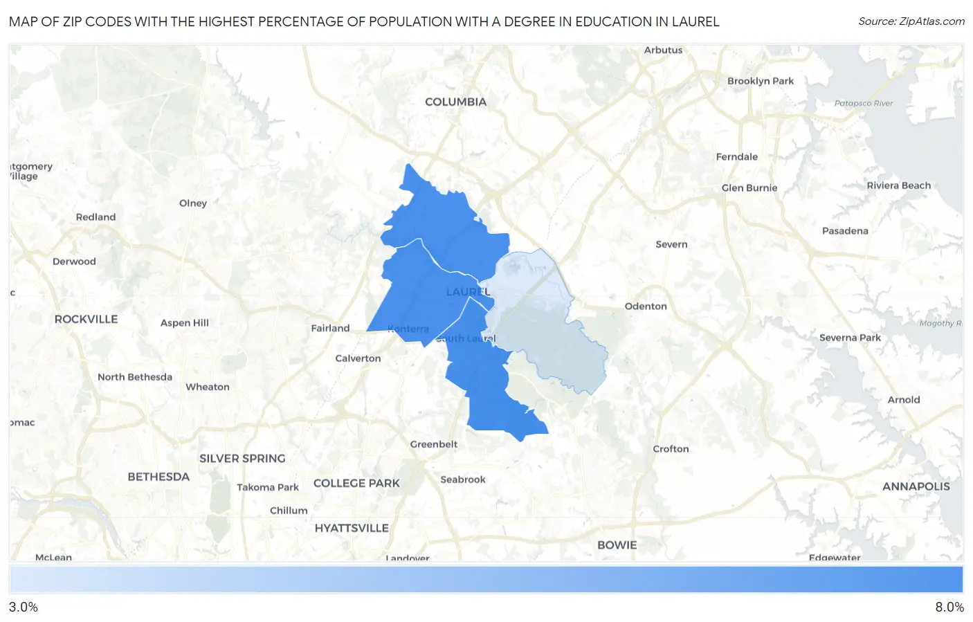Click the SILVER SPRING city label
Image resolution: width=973 pixels, height=622 pixels.
(x=242, y=458)
